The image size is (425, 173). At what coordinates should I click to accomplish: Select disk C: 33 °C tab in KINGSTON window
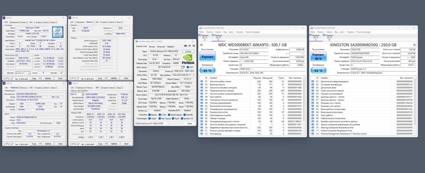pos(316,38)
